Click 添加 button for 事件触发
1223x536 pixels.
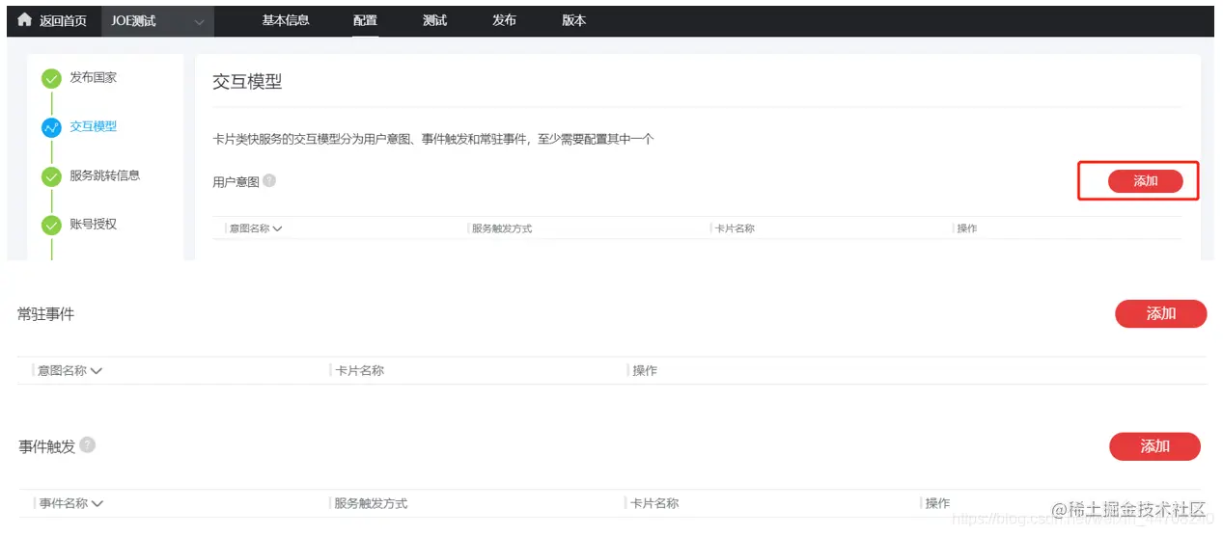click(x=1154, y=446)
